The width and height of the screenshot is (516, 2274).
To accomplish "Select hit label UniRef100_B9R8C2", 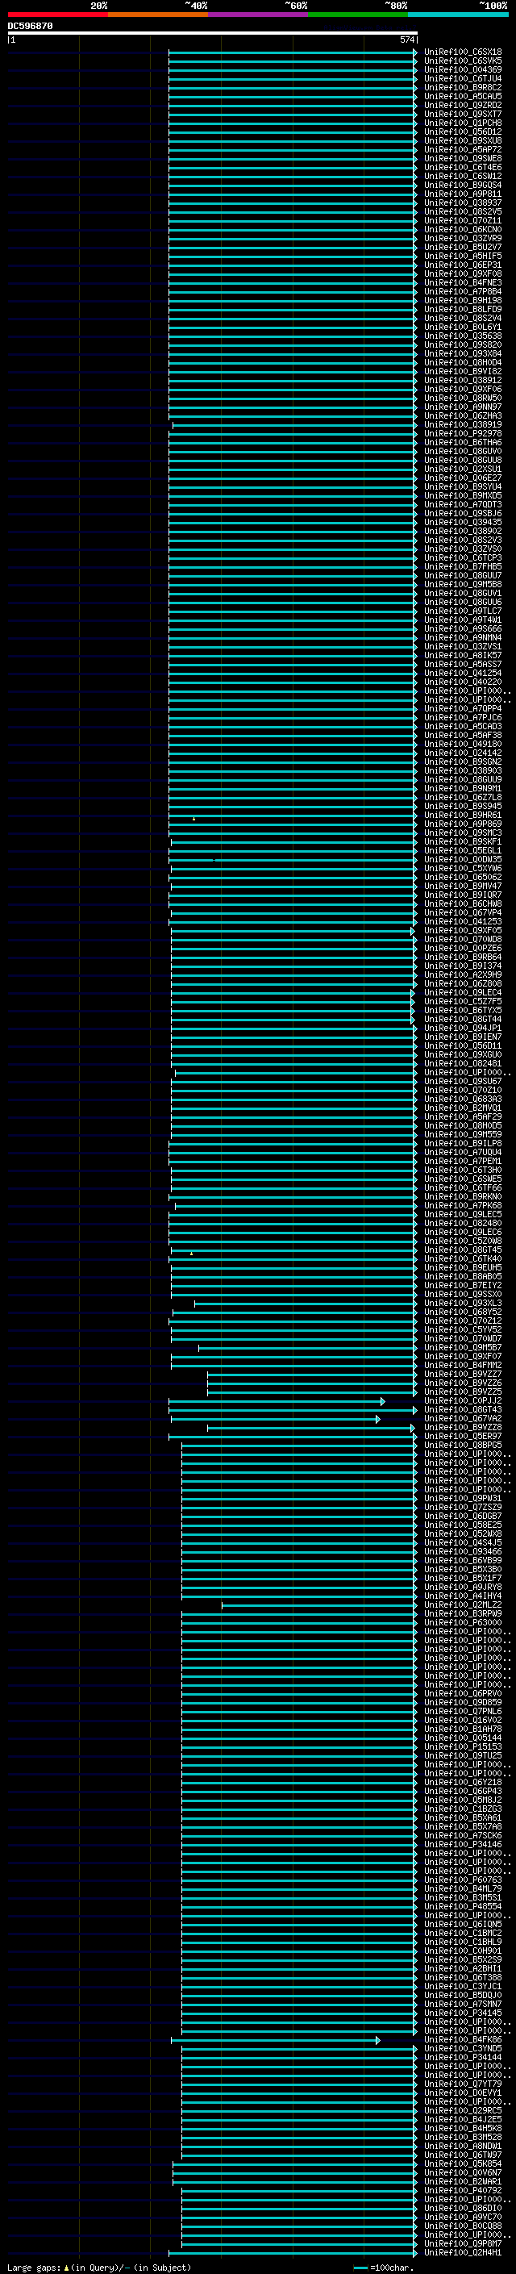I will 463,87.
